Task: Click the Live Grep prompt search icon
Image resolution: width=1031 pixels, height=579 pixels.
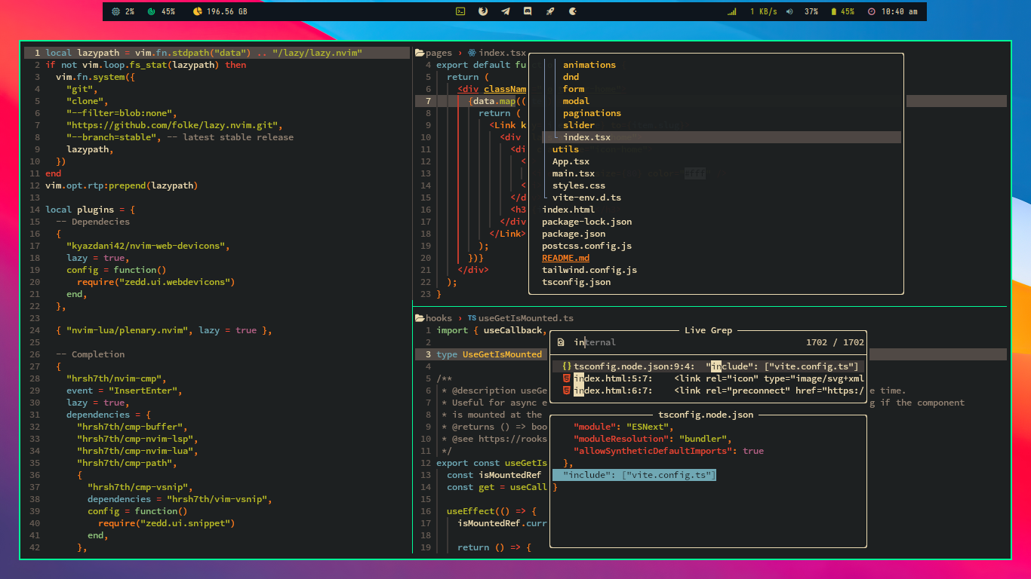Action: coord(561,342)
